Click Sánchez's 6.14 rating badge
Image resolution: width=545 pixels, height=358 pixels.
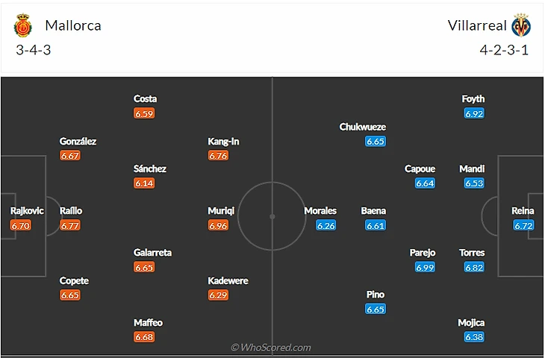(144, 183)
